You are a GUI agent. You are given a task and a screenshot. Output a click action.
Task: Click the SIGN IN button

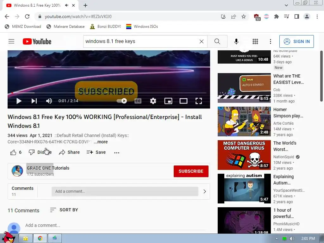click(x=296, y=41)
